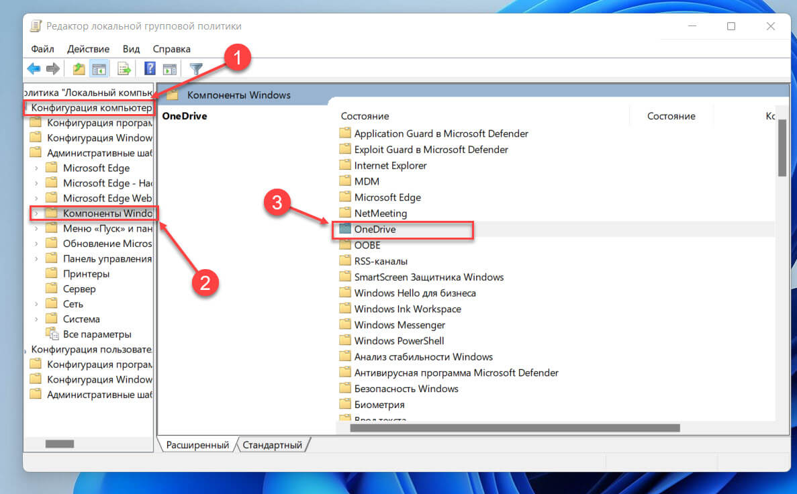Image resolution: width=797 pixels, height=494 pixels.
Task: Open the Вид menu
Action: coord(131,49)
